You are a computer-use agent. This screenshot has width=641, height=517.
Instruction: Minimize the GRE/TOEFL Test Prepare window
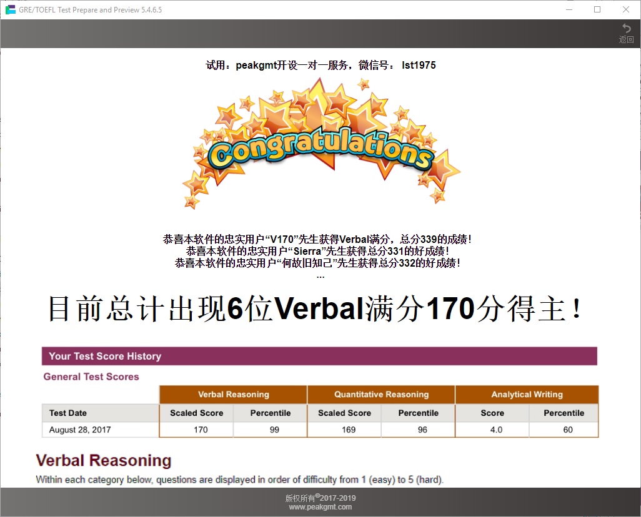[x=569, y=9]
